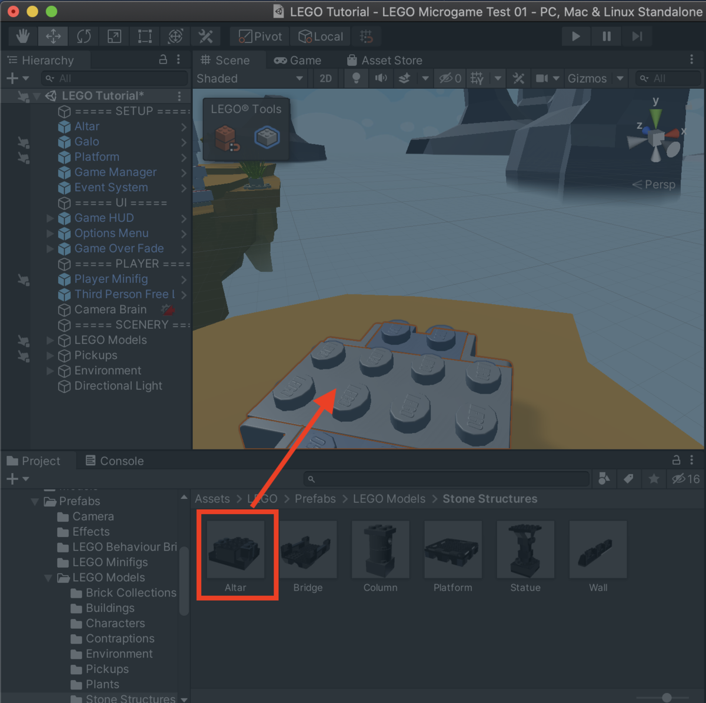706x703 pixels.
Task: Lock the Project panel
Action: [677, 460]
